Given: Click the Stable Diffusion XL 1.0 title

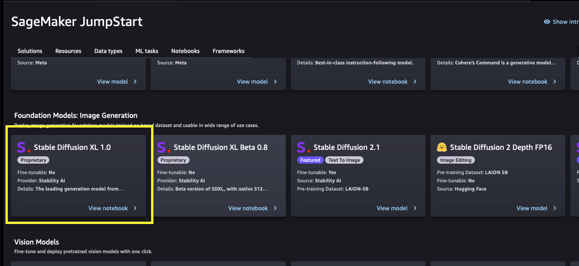Looking at the screenshot, I should (x=72, y=147).
